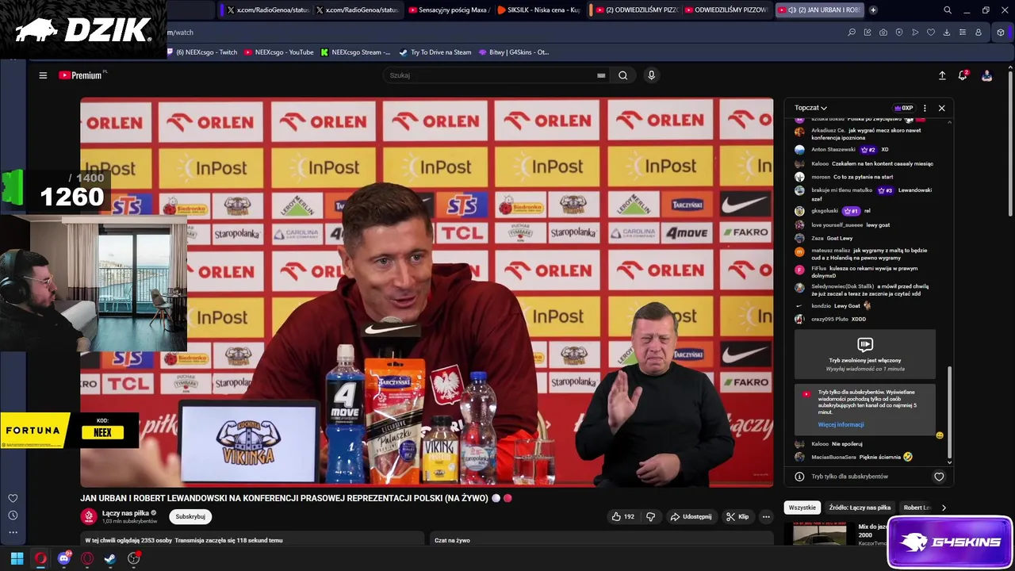
Task: Click the Szukaj search input field
Action: click(492, 75)
